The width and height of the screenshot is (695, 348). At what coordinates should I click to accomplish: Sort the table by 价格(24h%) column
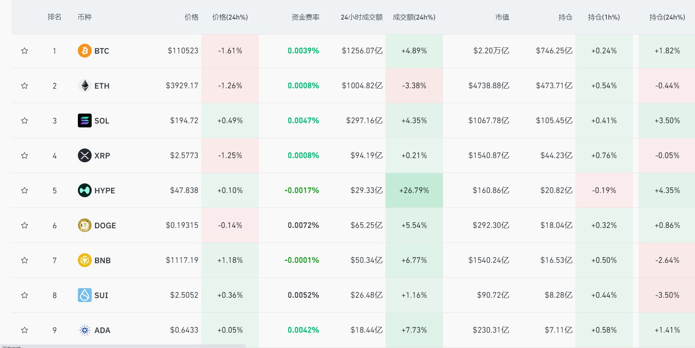[229, 17]
